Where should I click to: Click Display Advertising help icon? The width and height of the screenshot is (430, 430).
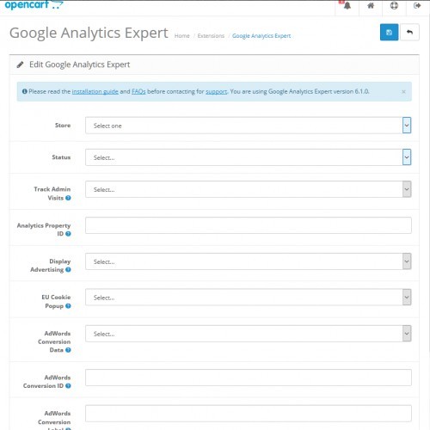coord(68,269)
